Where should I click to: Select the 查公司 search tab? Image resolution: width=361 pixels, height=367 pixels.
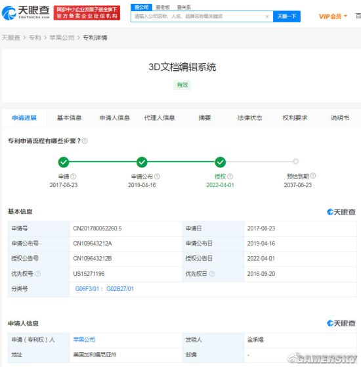point(142,7)
